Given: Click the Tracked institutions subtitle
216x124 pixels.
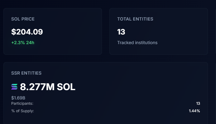Looking at the screenshot, I should click(137, 43).
